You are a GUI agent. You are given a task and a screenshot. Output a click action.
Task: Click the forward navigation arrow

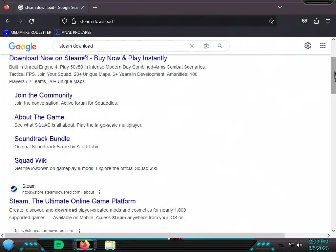pos(20,21)
